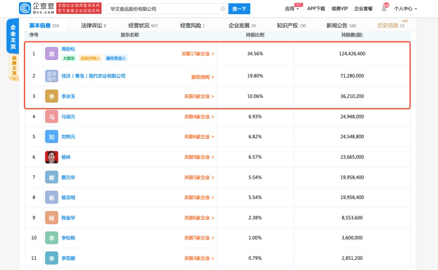Expand 股权结构 for 佳沃现代农业
This screenshot has height=270, width=438.
(x=202, y=77)
